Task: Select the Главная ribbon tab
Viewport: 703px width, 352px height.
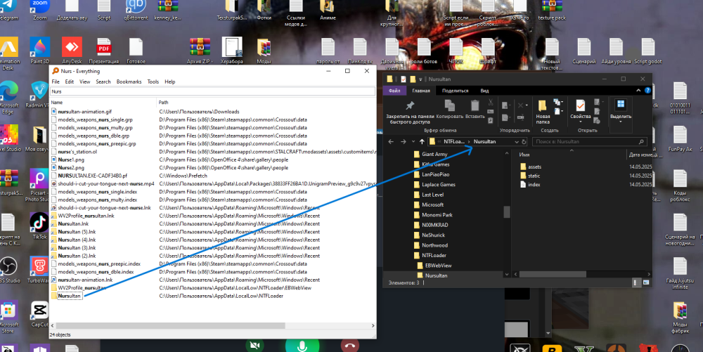Action: pyautogui.click(x=421, y=91)
